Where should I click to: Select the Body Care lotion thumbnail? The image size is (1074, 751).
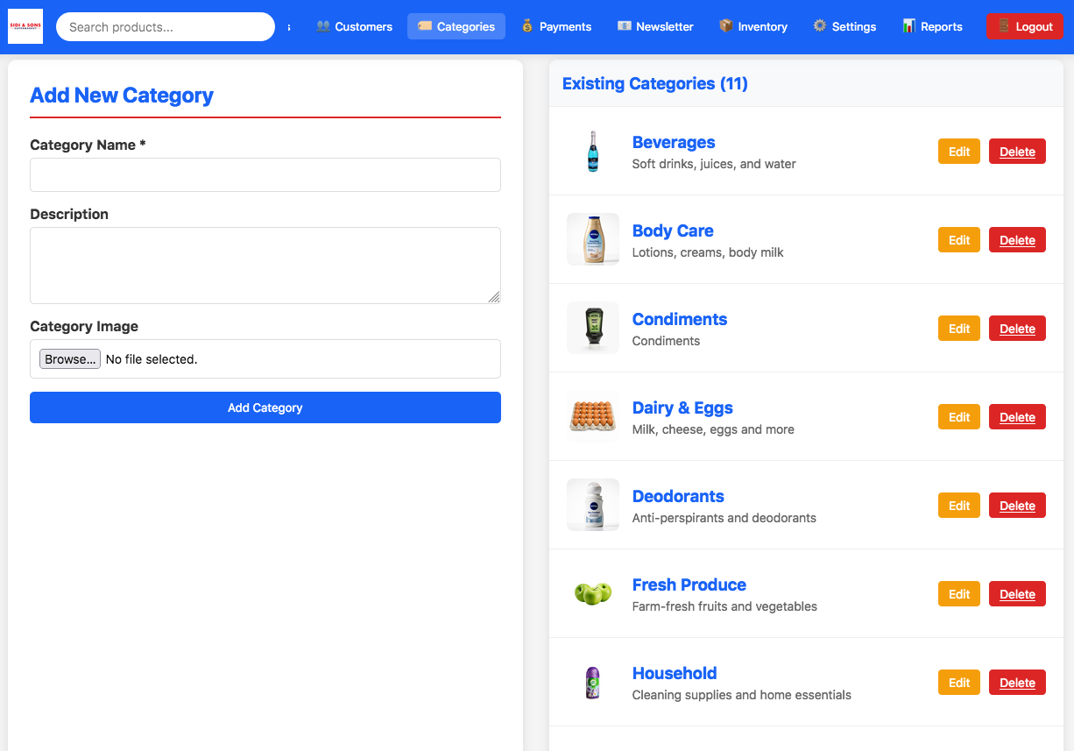click(x=593, y=240)
